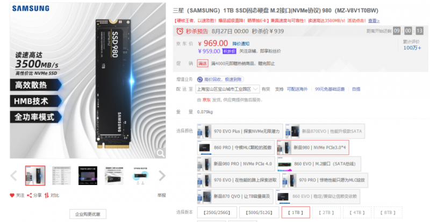Click the magnifier zoom icon on product image

pyautogui.click(x=160, y=153)
